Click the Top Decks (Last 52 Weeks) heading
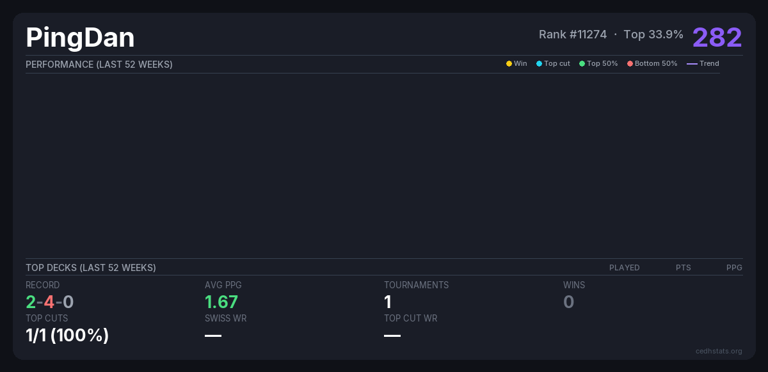 (91, 268)
